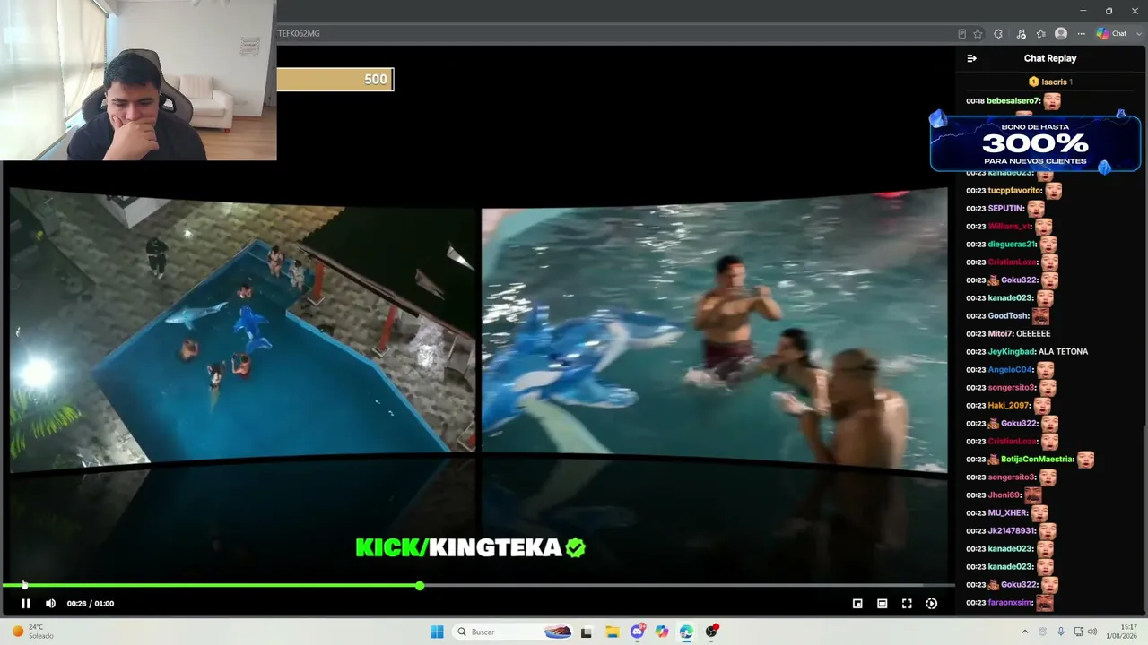
Task: Switch to Edge browser in taskbar
Action: pos(686,632)
